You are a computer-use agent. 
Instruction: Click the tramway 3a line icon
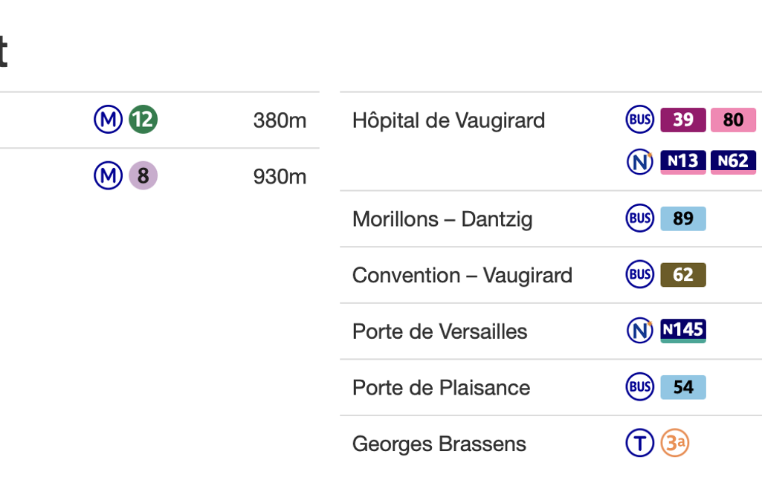[675, 444]
